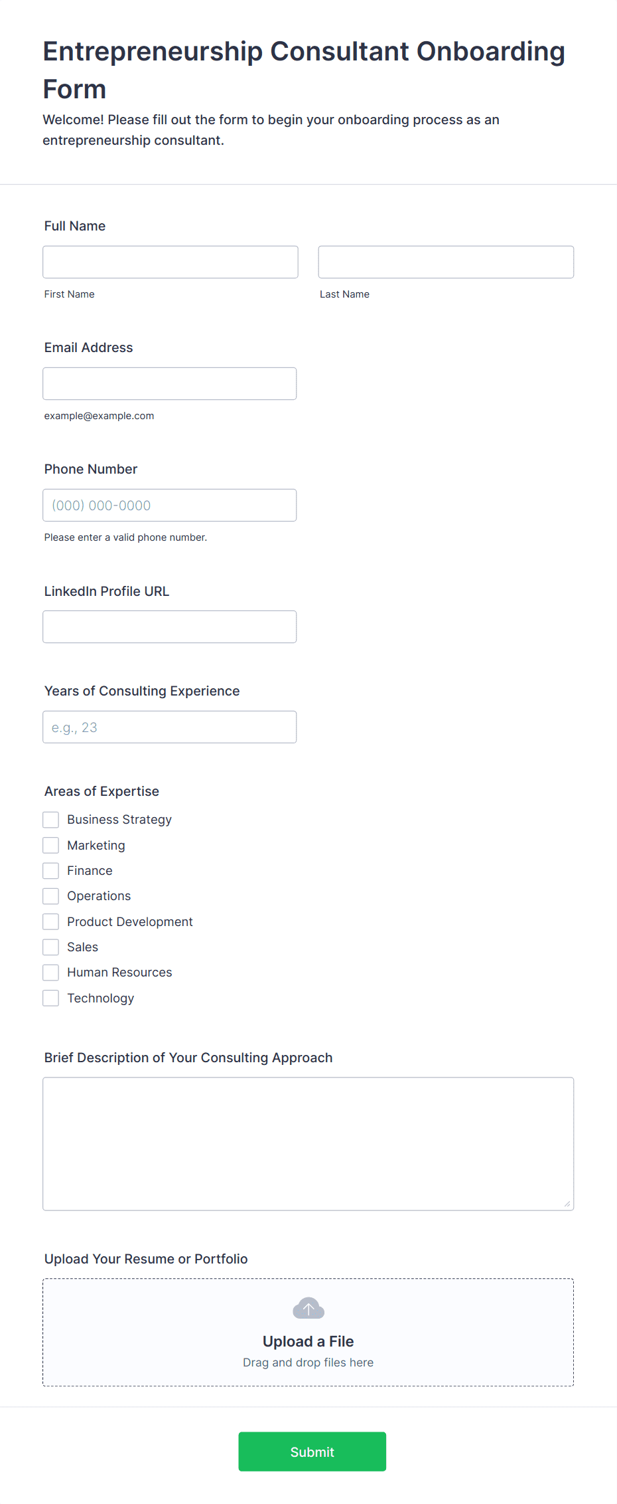Tick the Marketing checkbox

(x=51, y=845)
